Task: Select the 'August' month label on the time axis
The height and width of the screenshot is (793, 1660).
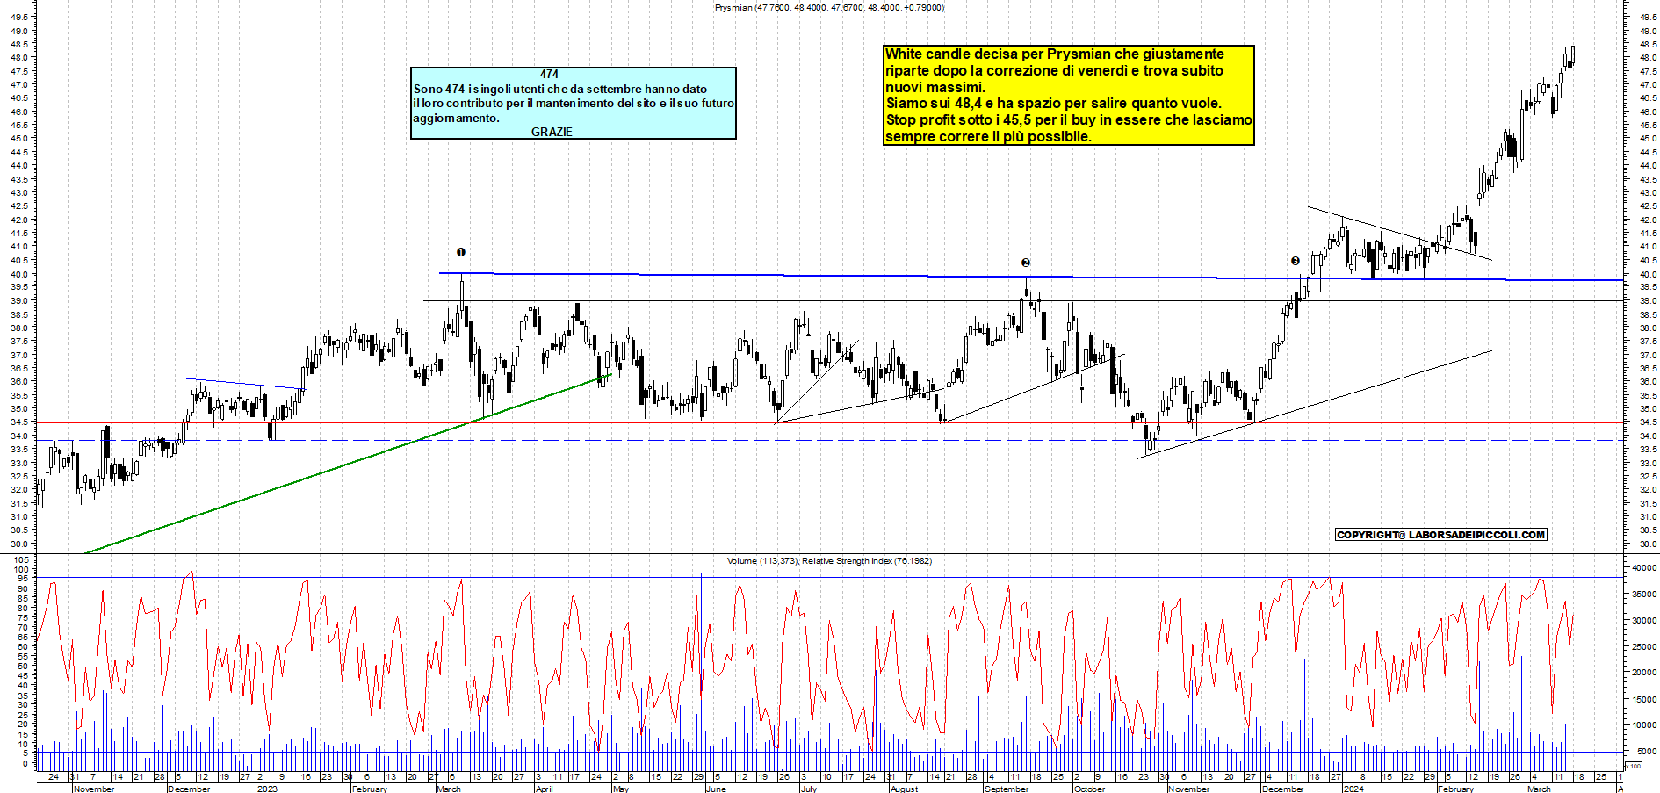Action: coord(904,789)
